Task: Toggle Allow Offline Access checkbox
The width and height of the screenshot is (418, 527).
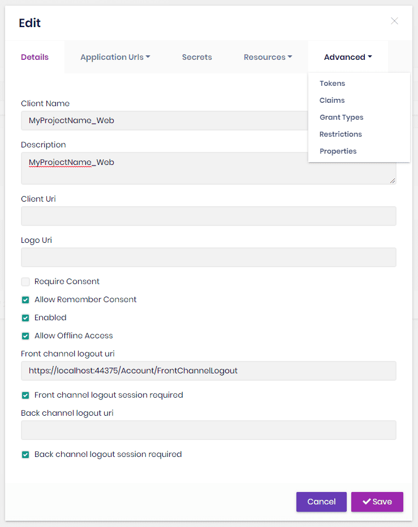Action: click(x=25, y=336)
